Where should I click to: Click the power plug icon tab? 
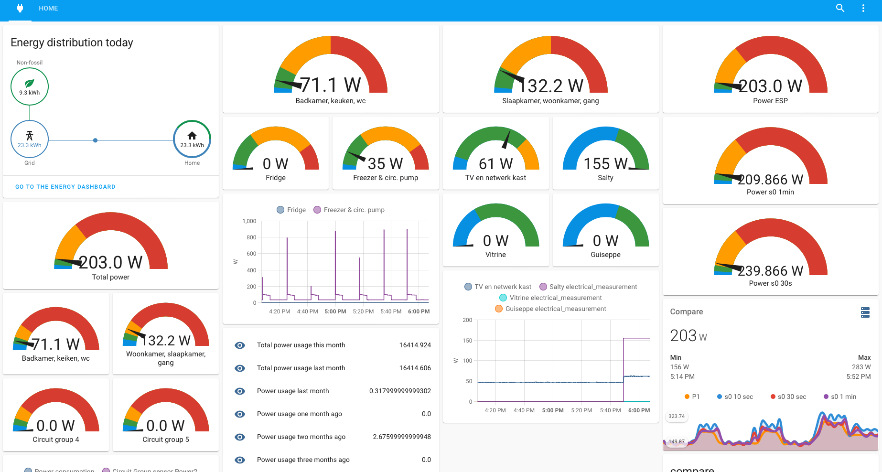click(20, 8)
